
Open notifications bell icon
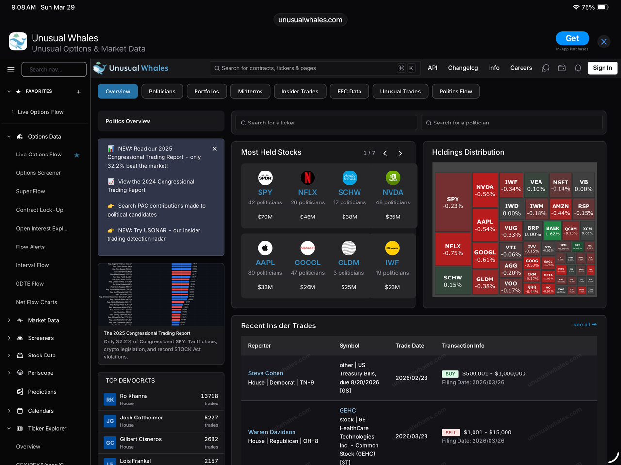coord(578,68)
